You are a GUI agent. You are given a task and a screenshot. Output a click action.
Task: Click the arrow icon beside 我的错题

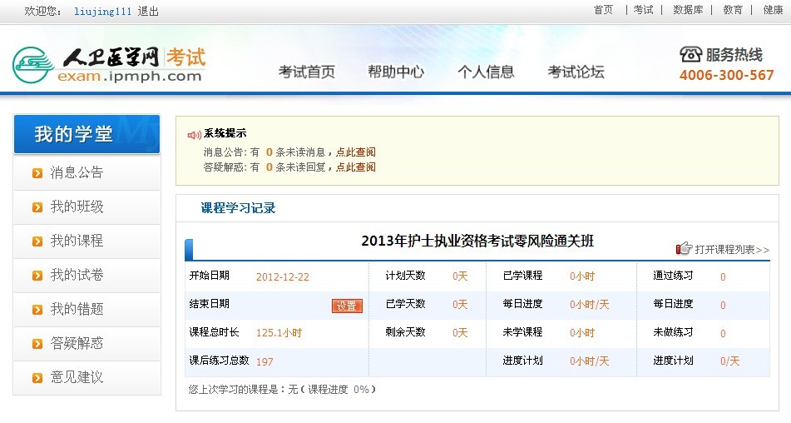(37, 310)
